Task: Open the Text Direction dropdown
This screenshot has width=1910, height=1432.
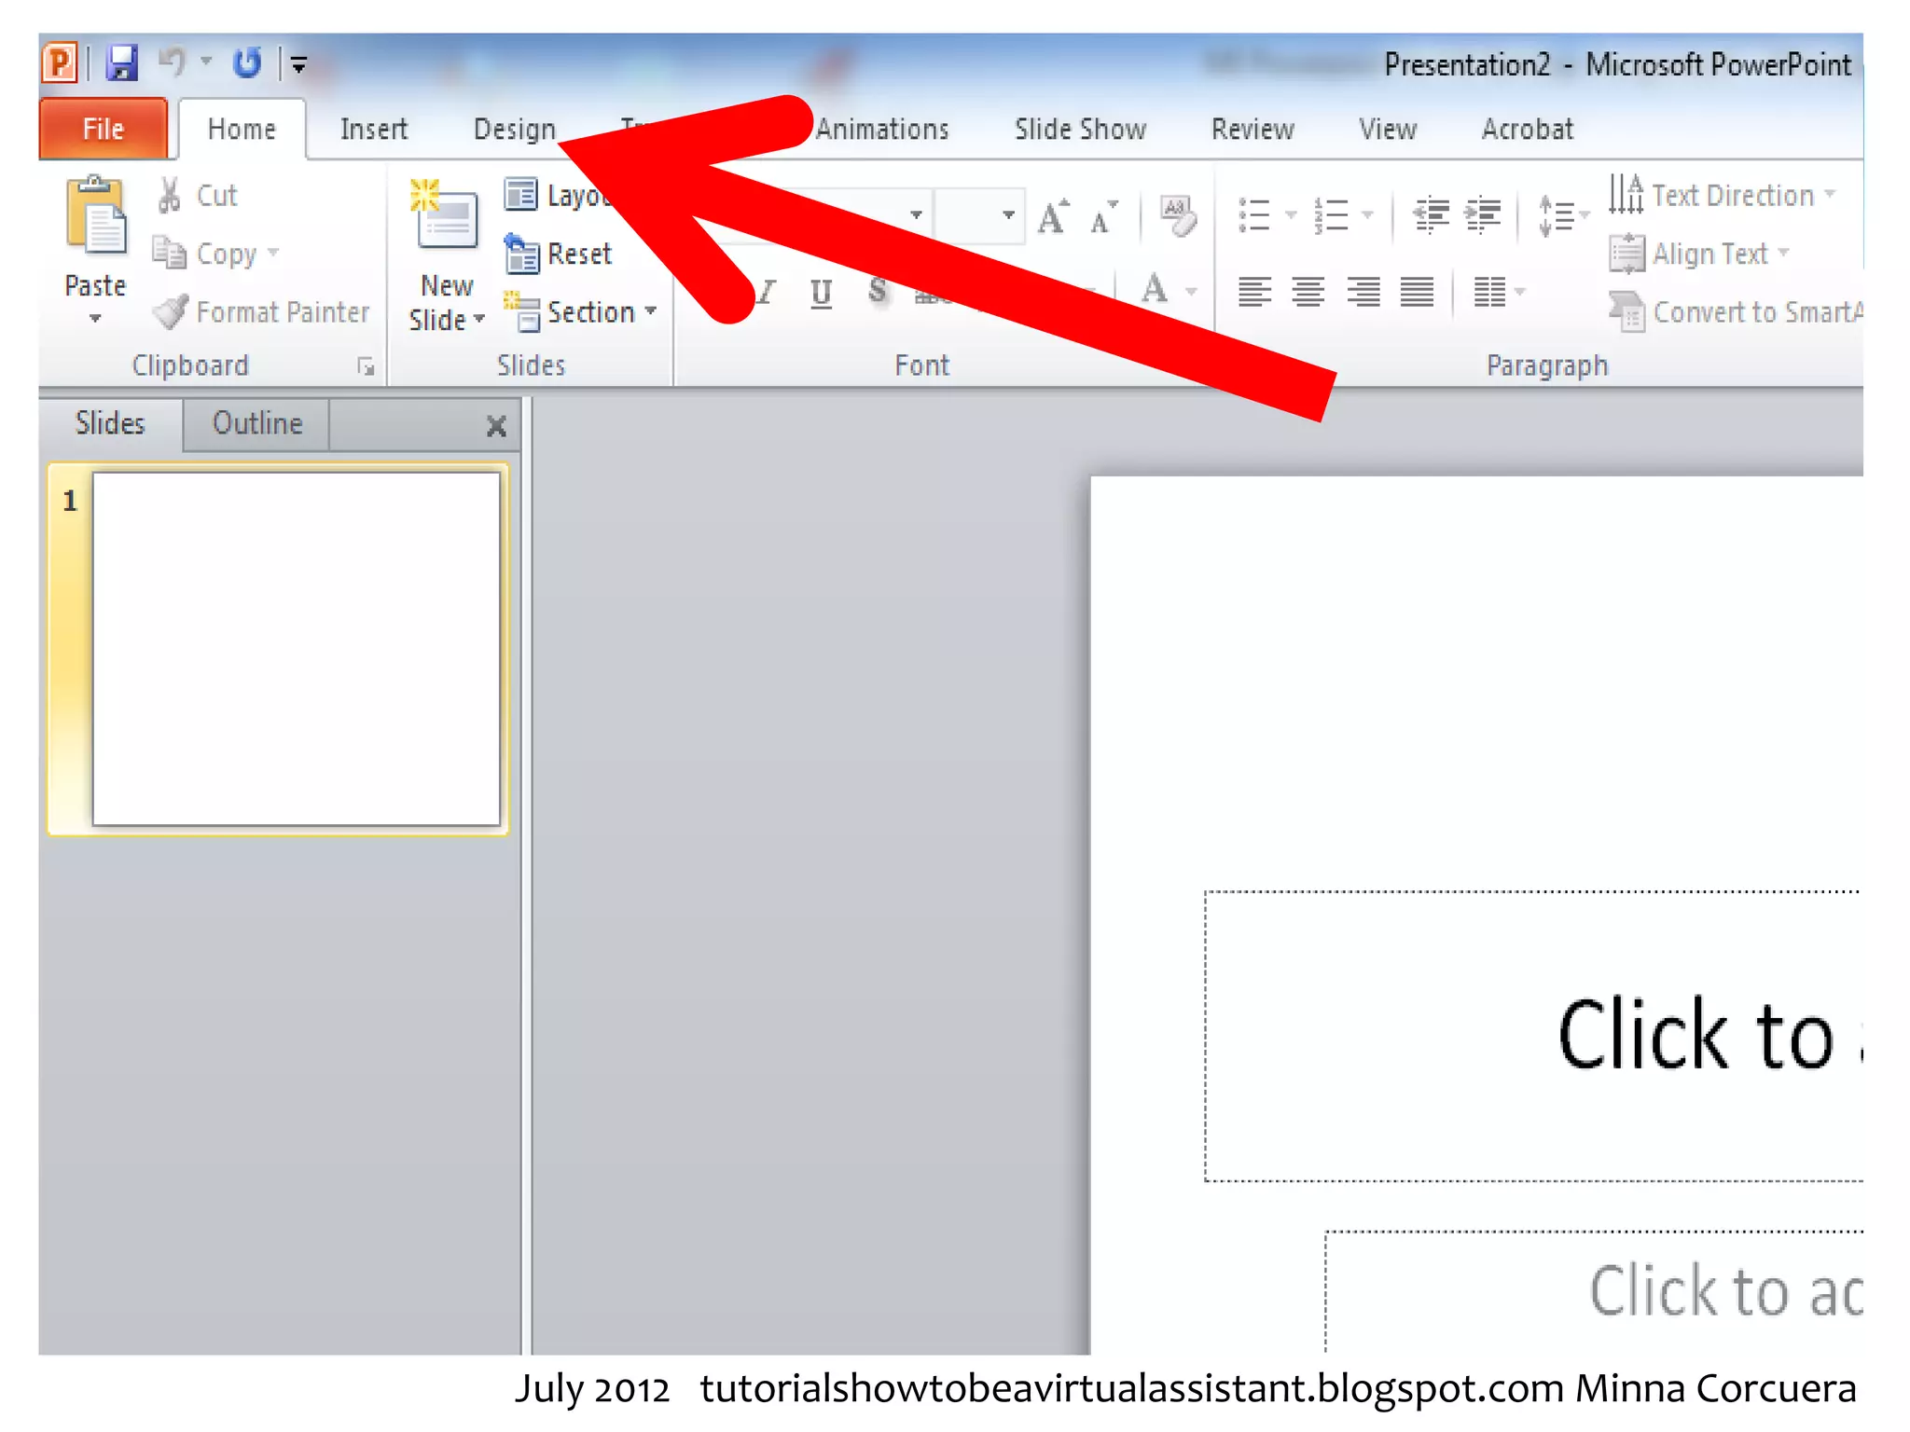Action: click(x=1830, y=194)
